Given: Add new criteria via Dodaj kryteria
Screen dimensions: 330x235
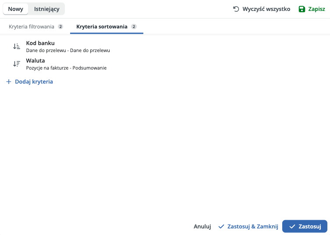Looking at the screenshot, I should (30, 81).
